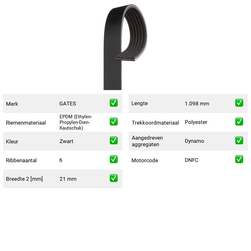251x251 pixels.
Task: Click the checkmark next to DNFC motorcode
Action: [239, 159]
